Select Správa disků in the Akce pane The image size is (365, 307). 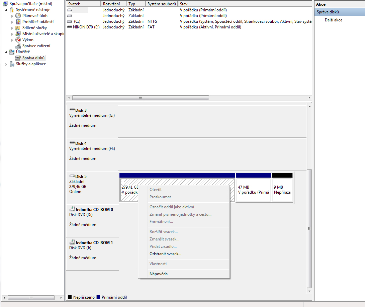340,12
